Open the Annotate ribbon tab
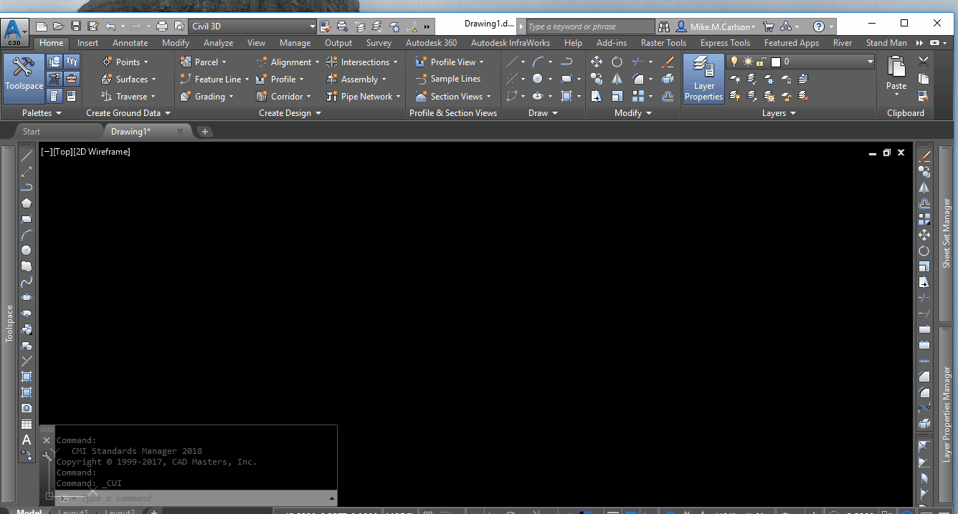The image size is (958, 514). click(131, 43)
